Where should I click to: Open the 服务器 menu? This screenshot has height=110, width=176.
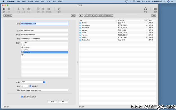click(x=30, y=1)
